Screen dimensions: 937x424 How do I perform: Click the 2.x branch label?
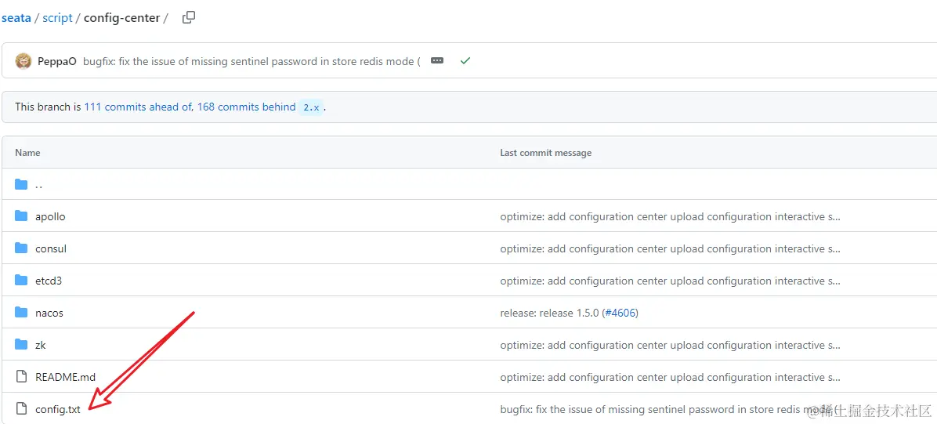click(311, 107)
